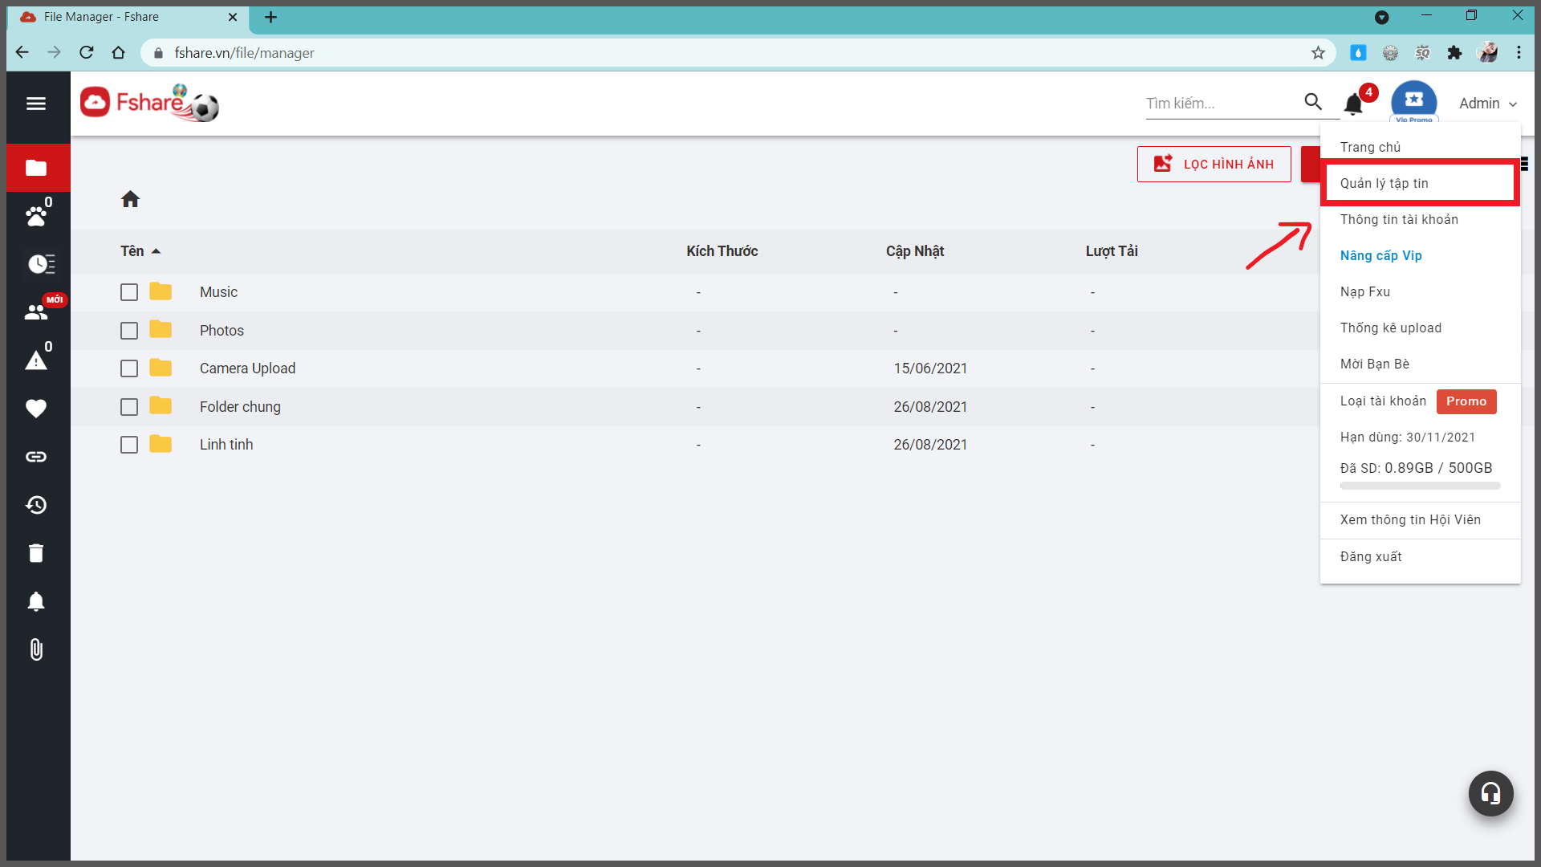Click the home breadcrumb icon

tap(130, 199)
